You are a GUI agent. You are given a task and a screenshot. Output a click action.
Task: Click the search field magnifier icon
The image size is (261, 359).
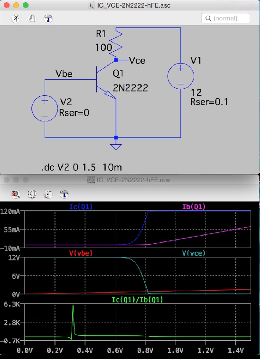[208, 18]
